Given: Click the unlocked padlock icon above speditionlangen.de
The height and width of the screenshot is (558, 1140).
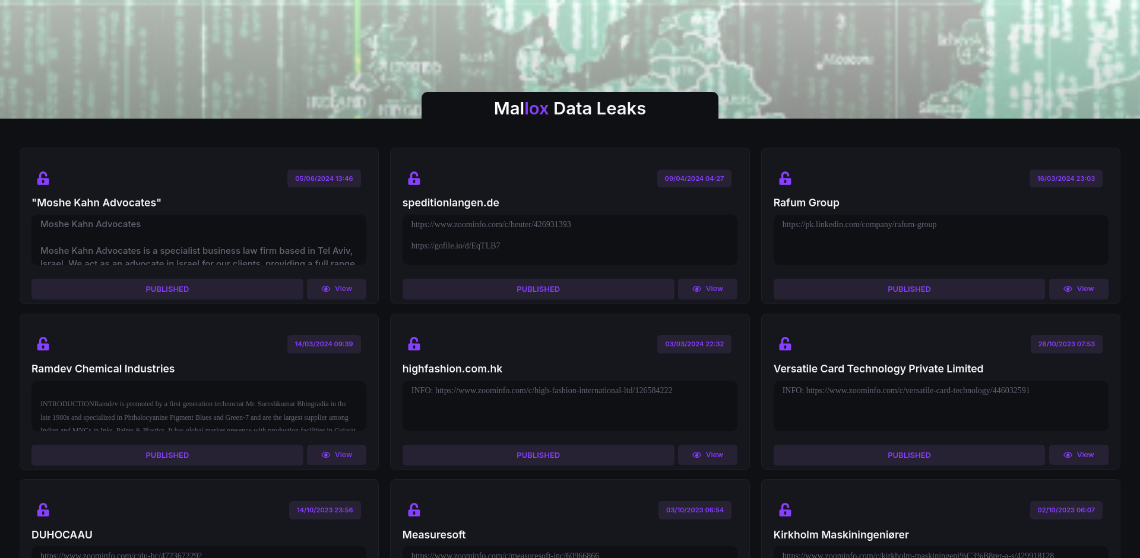Looking at the screenshot, I should 414,178.
